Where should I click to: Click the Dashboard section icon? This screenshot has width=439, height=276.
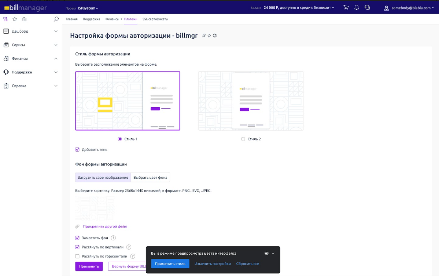(6, 31)
